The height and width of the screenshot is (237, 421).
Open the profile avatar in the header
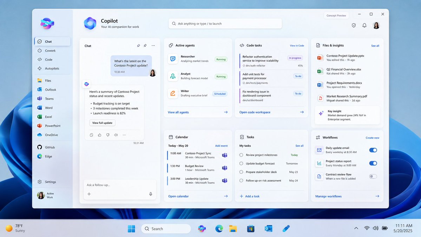[376, 25]
